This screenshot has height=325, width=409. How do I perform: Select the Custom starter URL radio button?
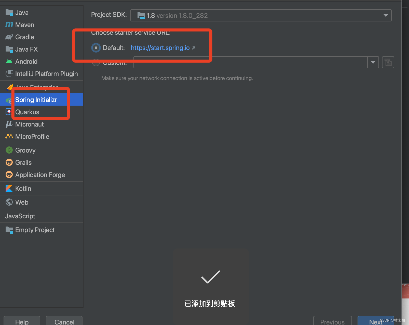(96, 62)
